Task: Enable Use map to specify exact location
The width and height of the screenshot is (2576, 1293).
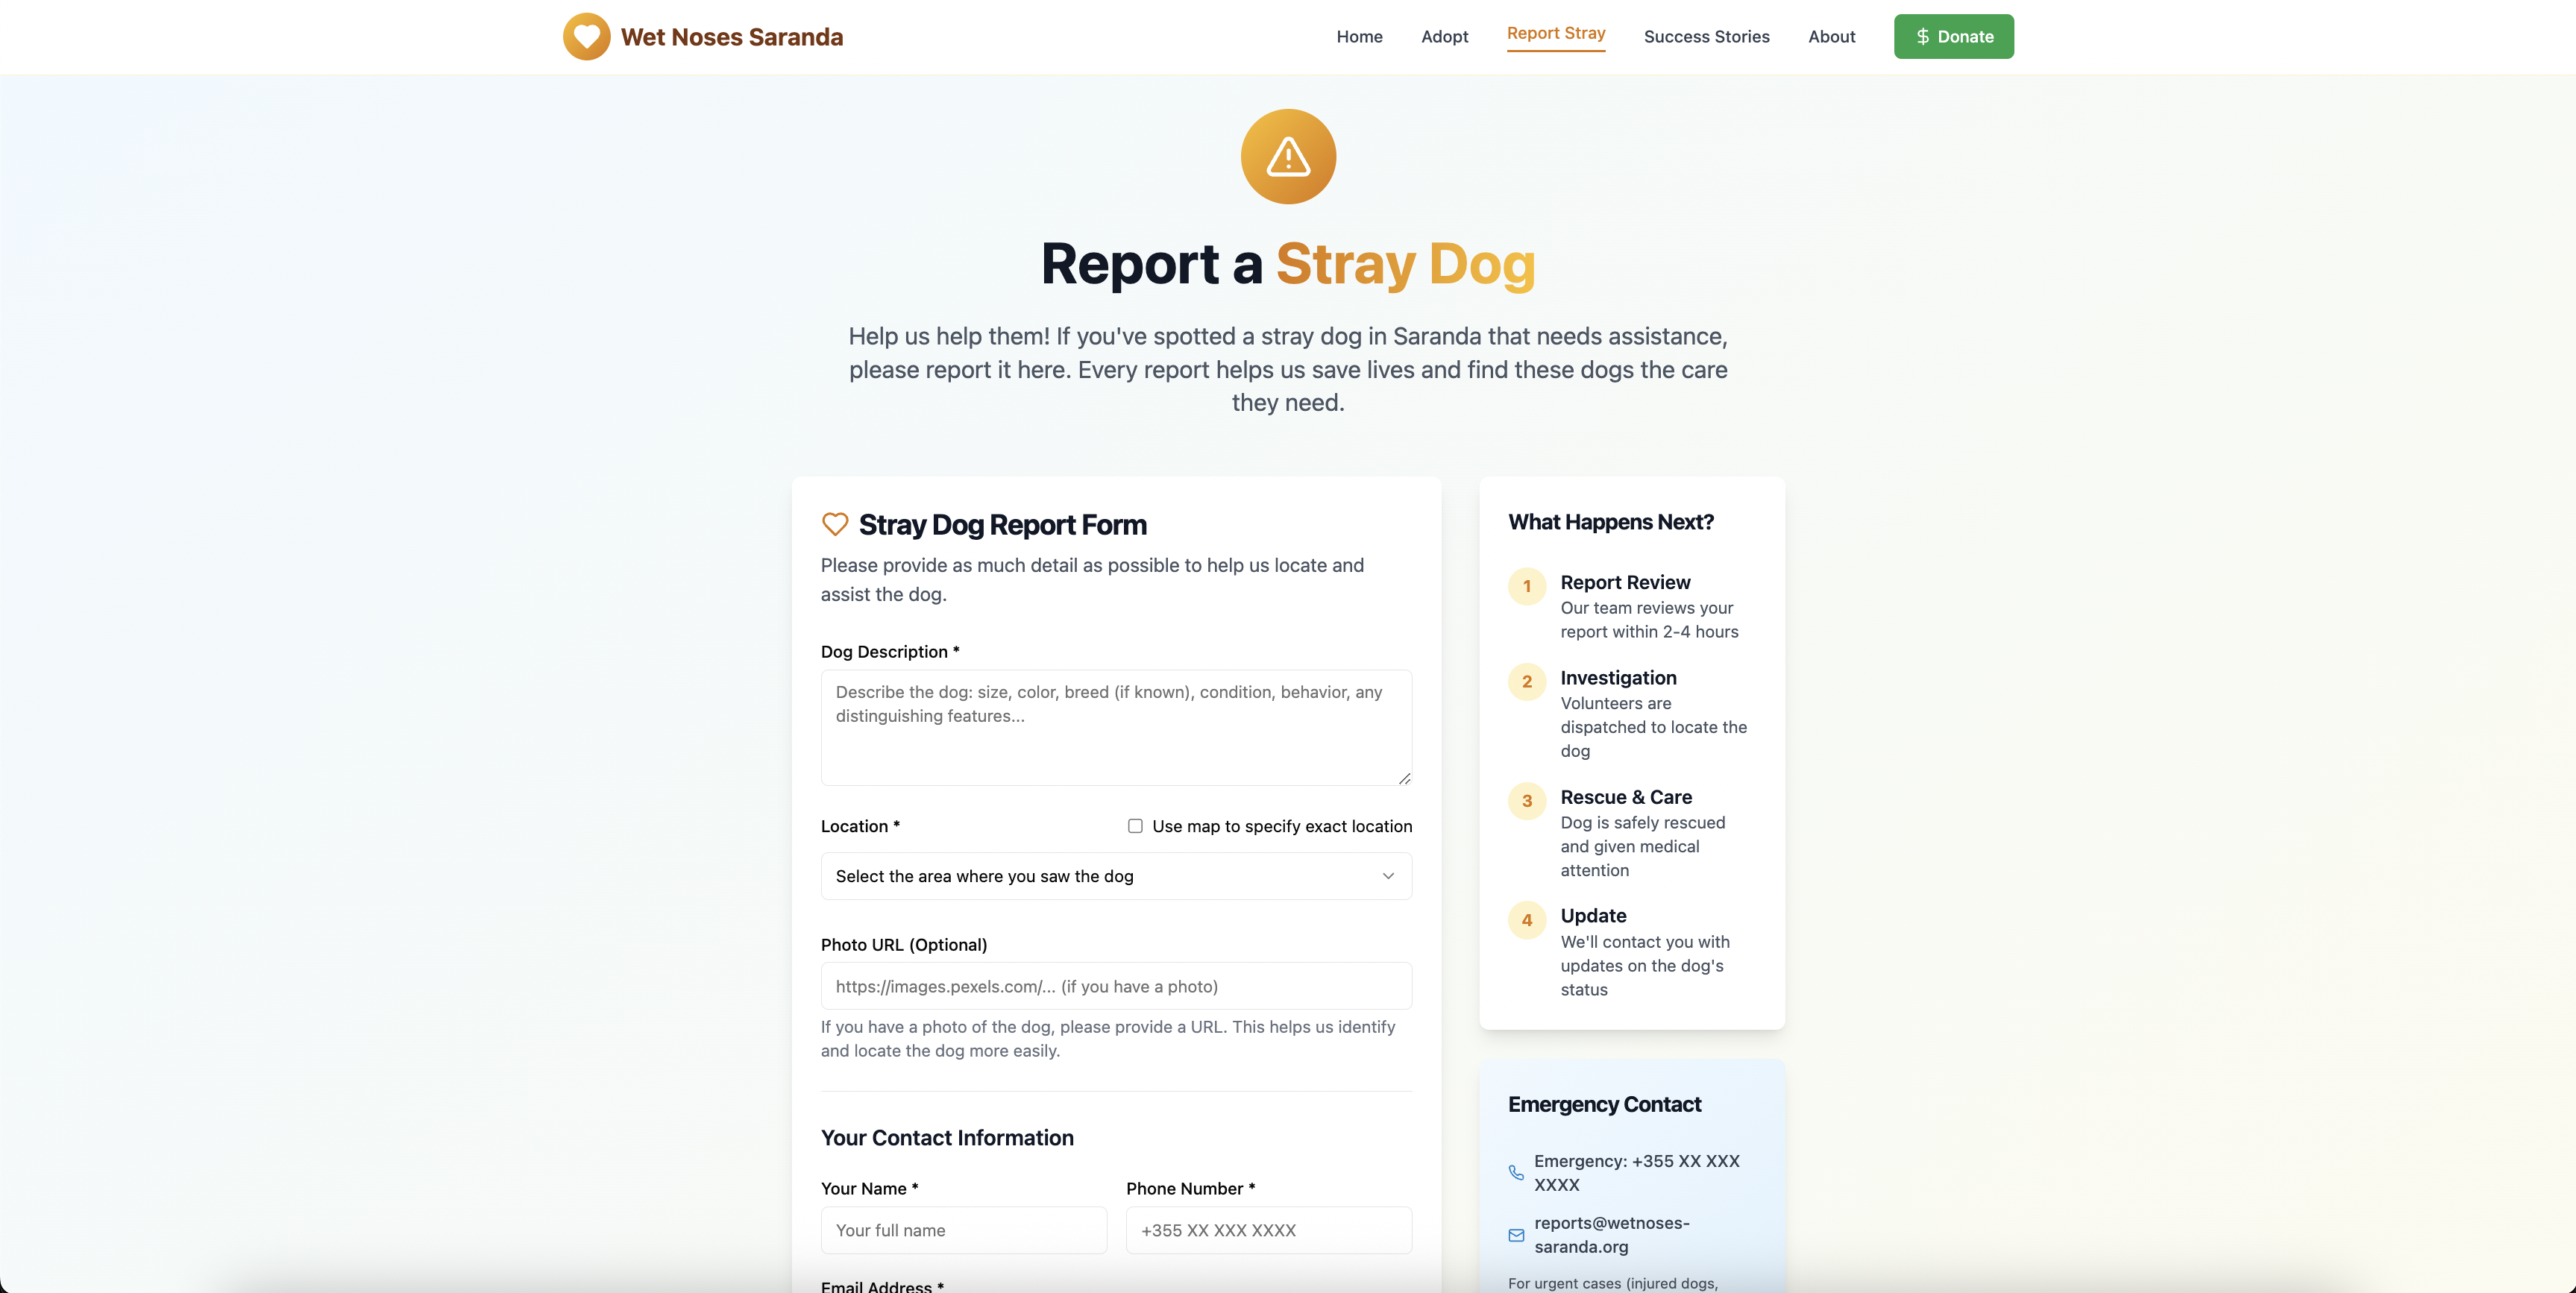Action: pos(1135,826)
